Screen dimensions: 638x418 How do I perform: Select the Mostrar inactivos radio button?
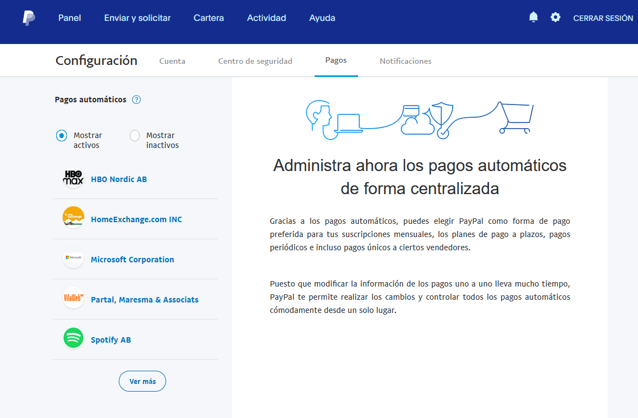[135, 135]
